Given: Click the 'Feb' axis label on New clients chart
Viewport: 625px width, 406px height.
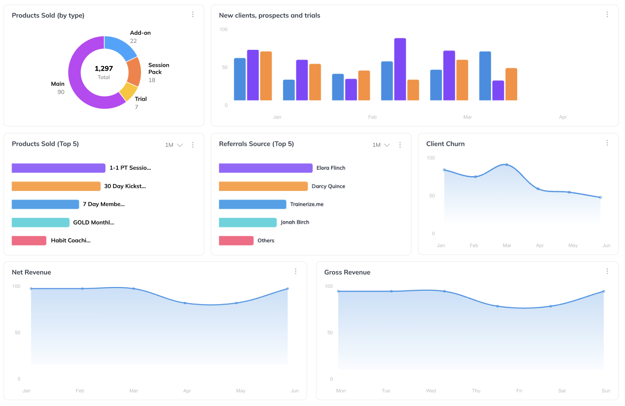Looking at the screenshot, I should pyautogui.click(x=372, y=117).
